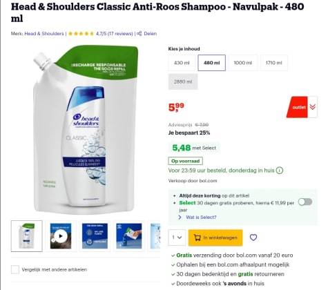Select the hand pouring refill thumbnail
The width and height of the screenshot is (328, 290).
click(x=129, y=236)
